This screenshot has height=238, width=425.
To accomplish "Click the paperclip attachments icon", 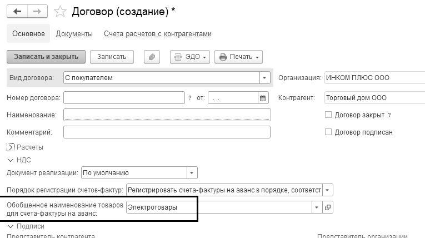I will point(152,57).
